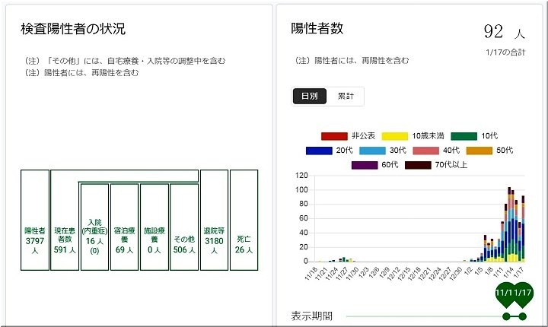Toggle the 非公表 red legend swatch
The height and width of the screenshot is (327, 548).
[334, 135]
